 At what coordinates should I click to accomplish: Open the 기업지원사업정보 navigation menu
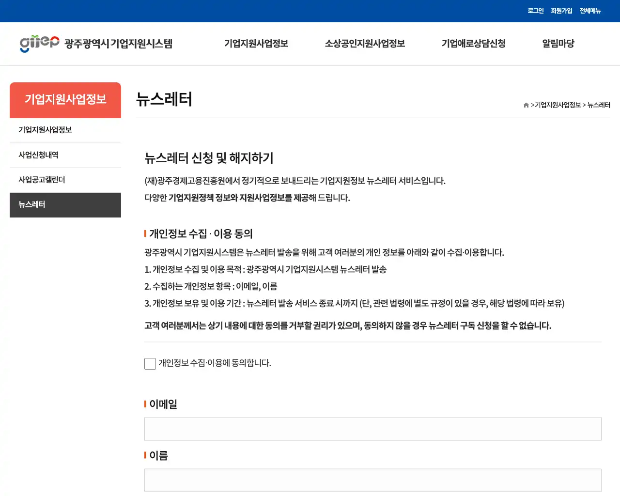point(256,44)
